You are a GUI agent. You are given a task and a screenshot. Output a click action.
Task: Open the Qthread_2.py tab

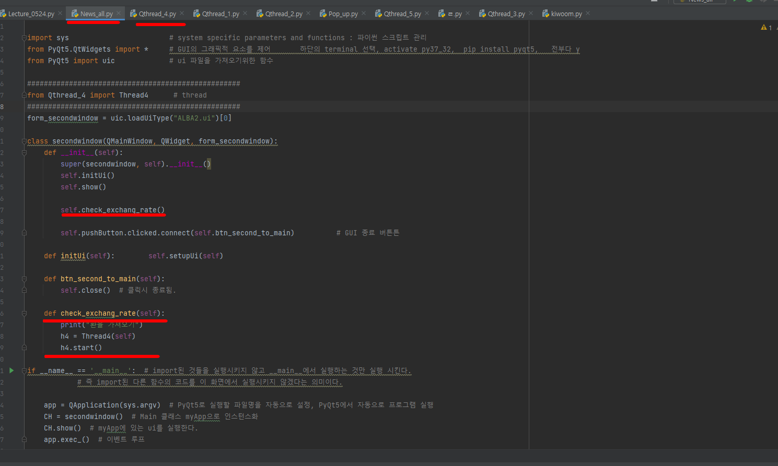click(284, 14)
